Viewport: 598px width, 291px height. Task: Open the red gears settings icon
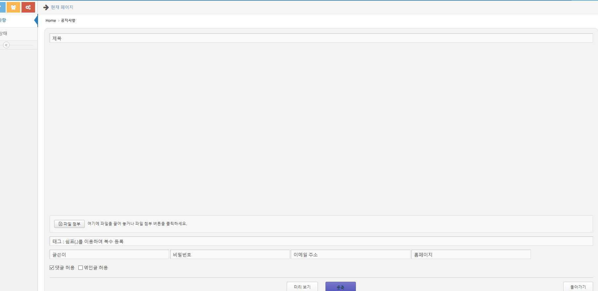click(28, 7)
